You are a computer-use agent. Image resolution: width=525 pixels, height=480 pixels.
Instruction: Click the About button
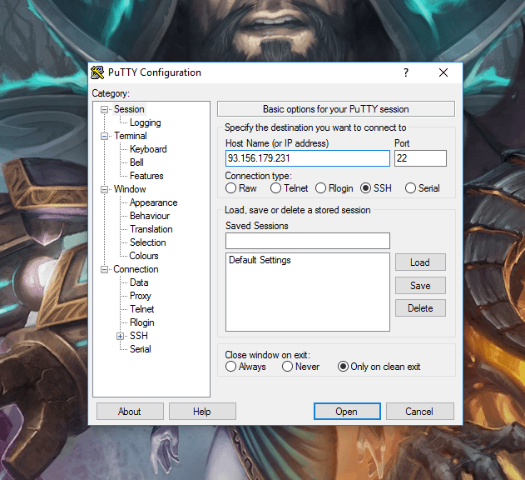pos(129,412)
